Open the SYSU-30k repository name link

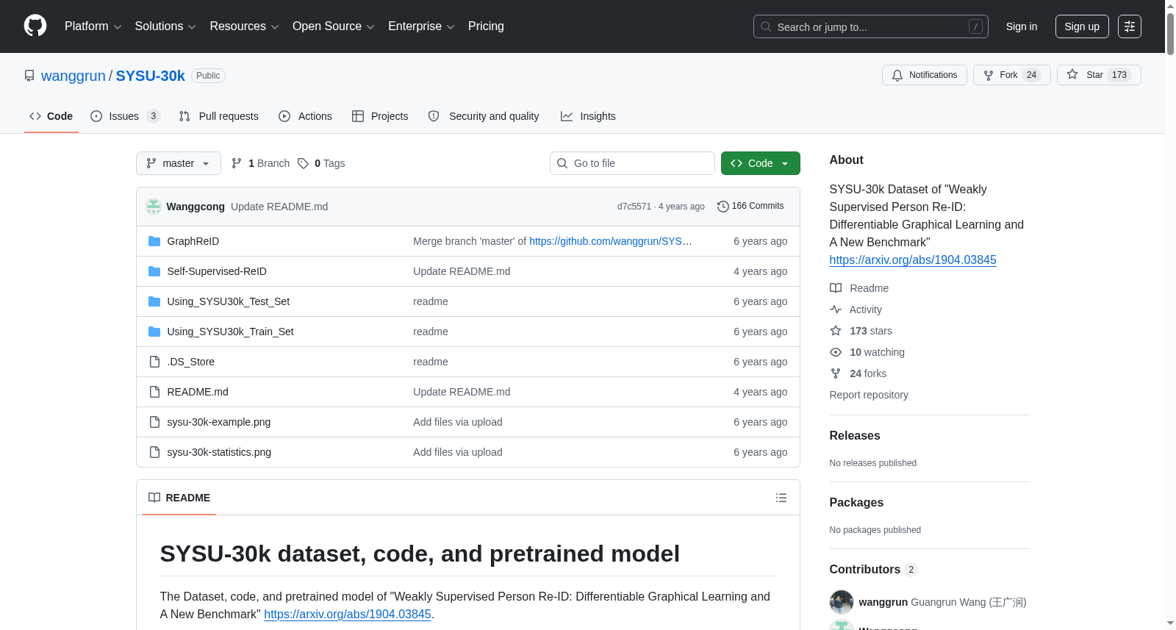(x=151, y=76)
